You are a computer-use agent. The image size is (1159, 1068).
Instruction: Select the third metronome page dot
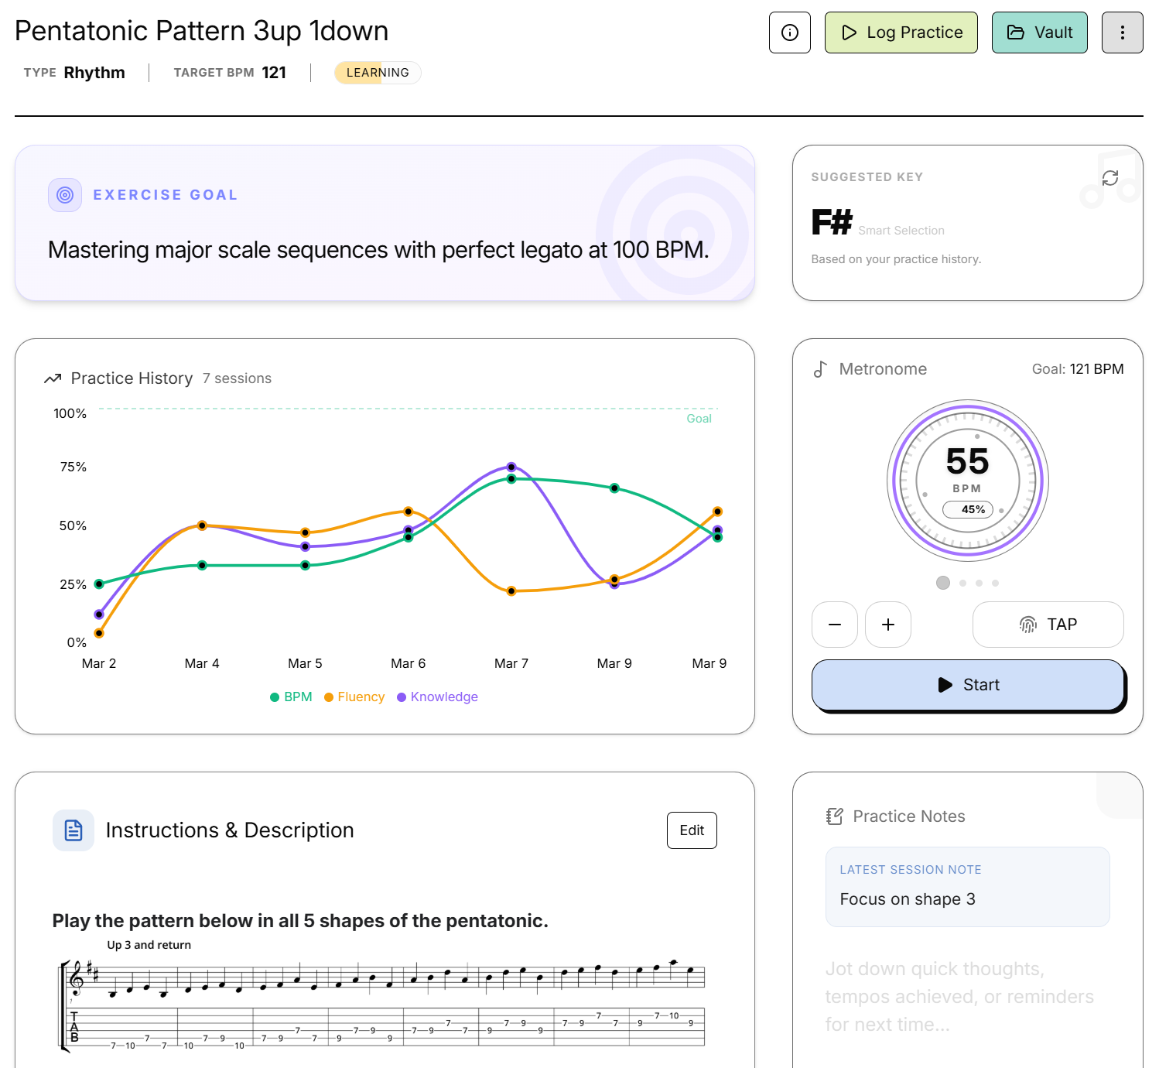tap(979, 584)
